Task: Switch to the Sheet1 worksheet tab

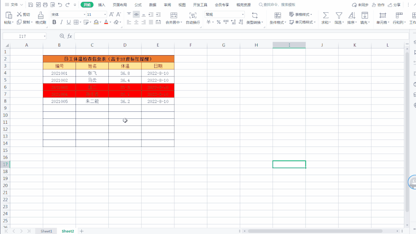Action: (x=46, y=231)
